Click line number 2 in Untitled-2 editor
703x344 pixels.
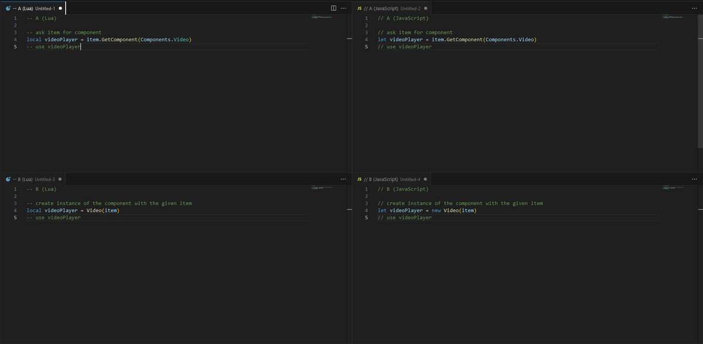tap(366, 25)
